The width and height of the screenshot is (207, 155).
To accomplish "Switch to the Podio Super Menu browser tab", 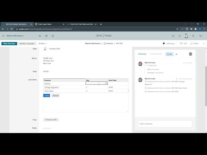I will [50, 24].
